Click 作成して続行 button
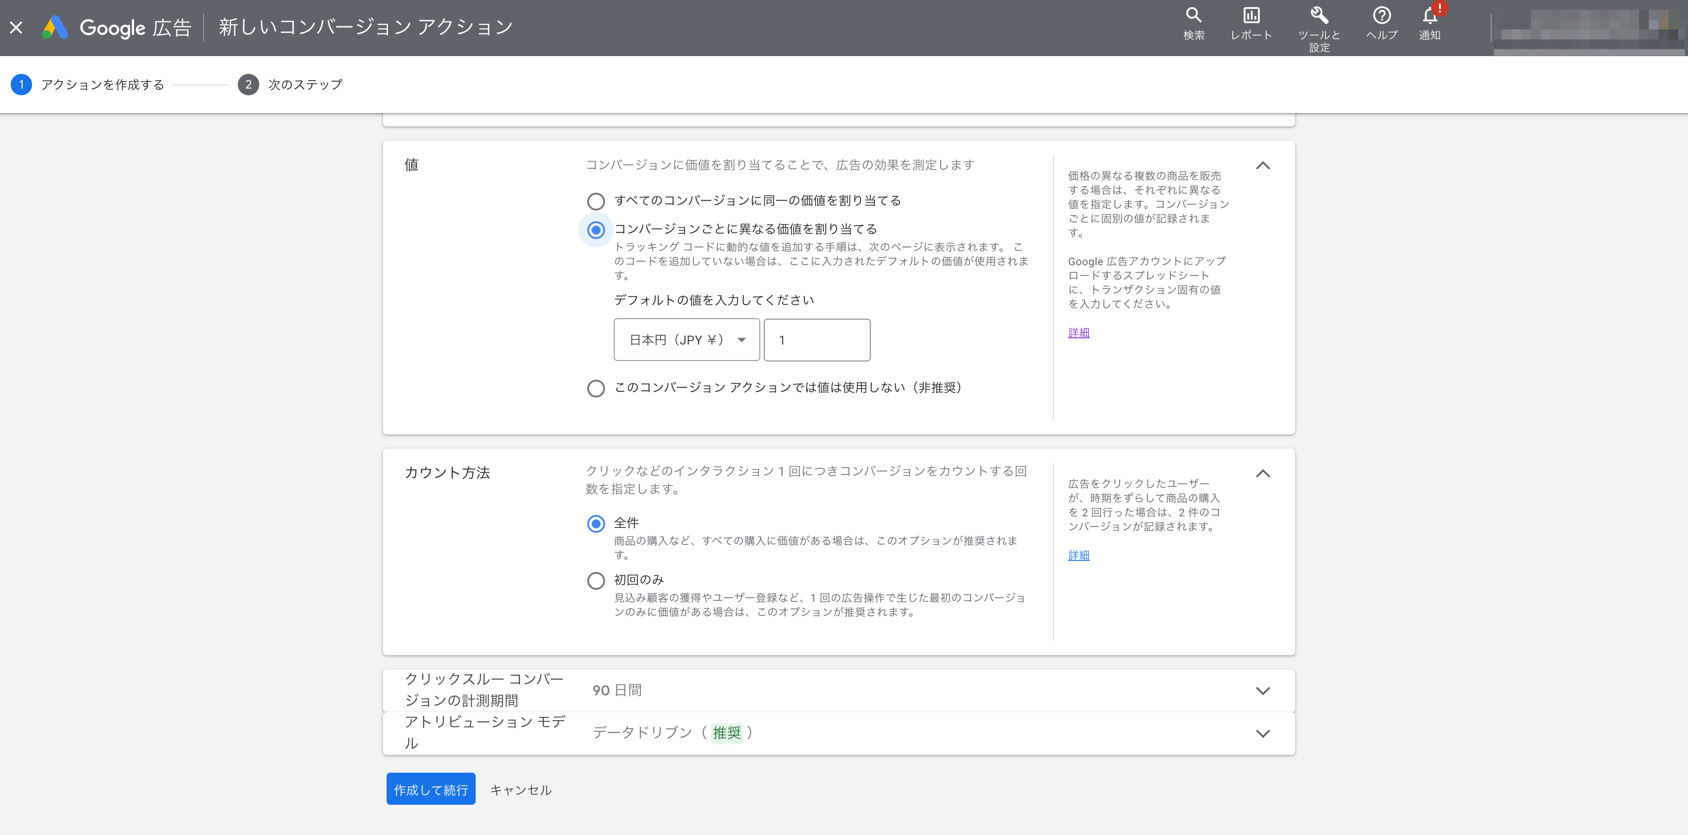This screenshot has width=1688, height=835. pyautogui.click(x=431, y=789)
